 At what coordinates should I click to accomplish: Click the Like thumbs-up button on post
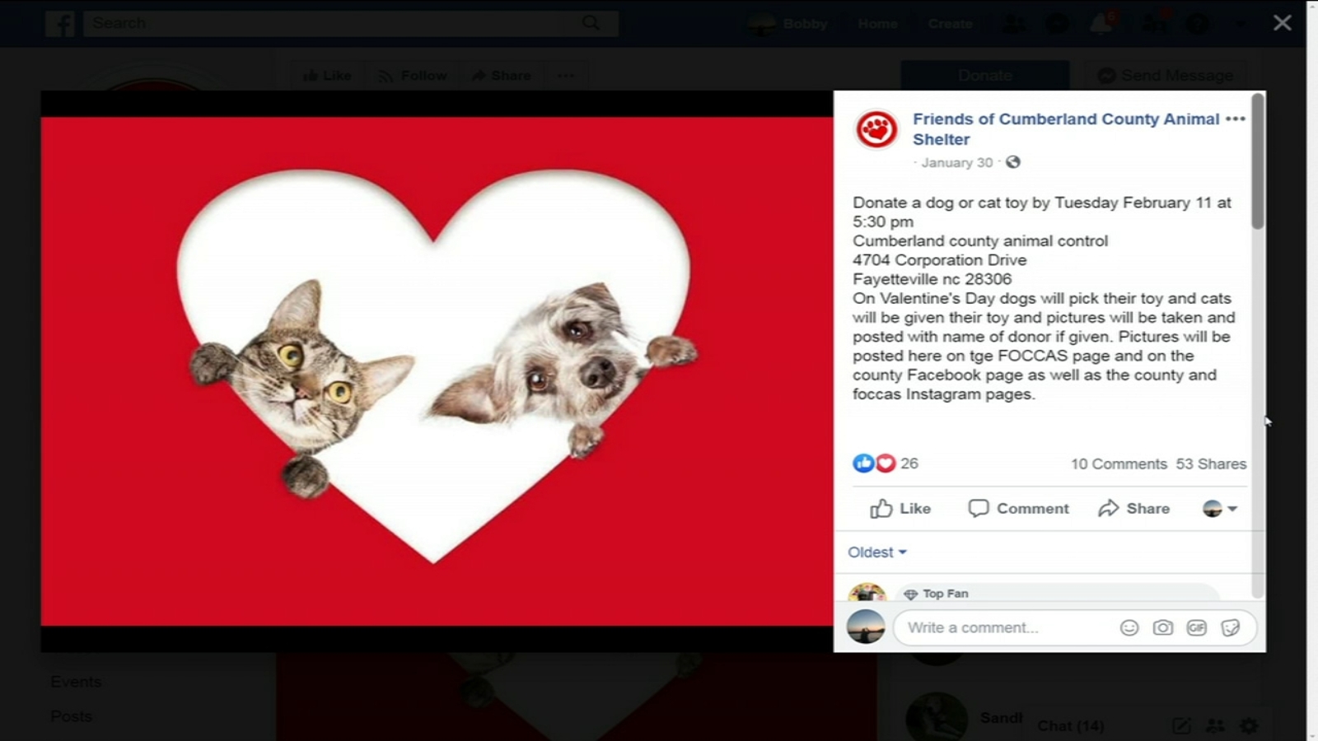[x=900, y=509]
